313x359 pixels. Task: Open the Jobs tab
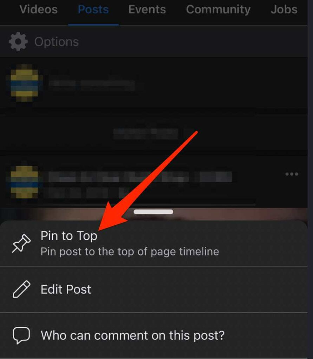pos(284,9)
